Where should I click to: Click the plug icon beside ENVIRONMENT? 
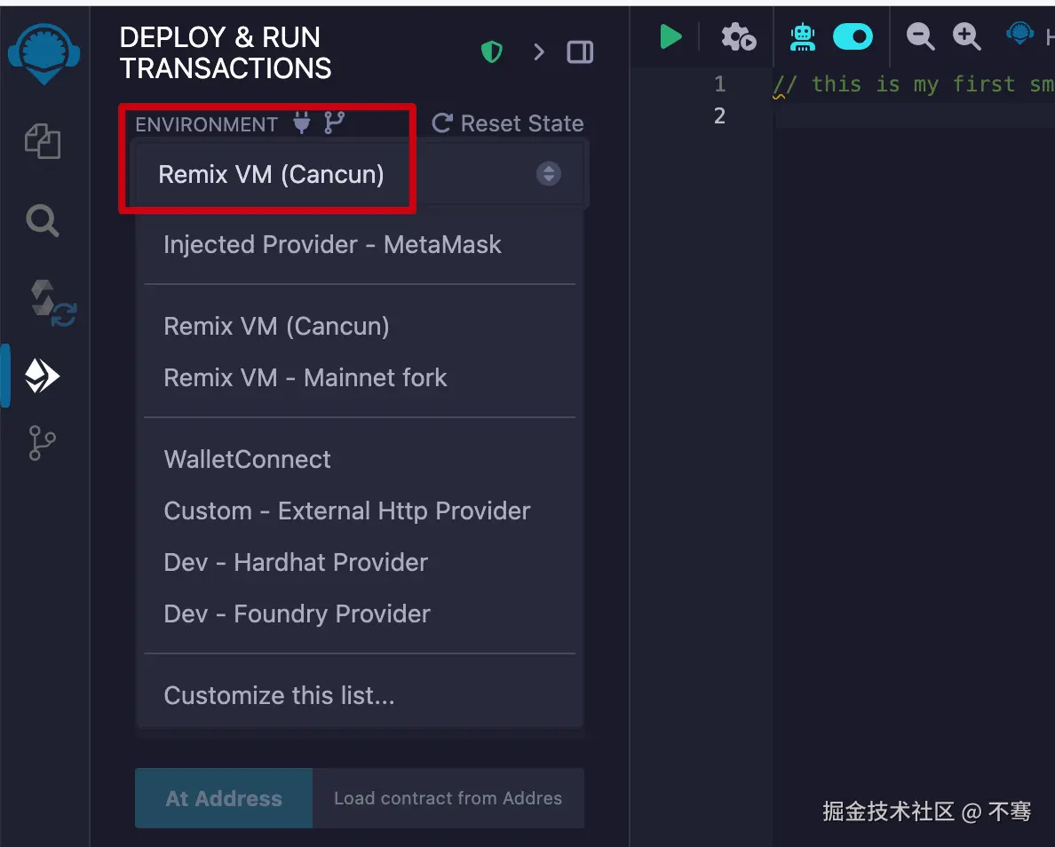[x=302, y=123]
